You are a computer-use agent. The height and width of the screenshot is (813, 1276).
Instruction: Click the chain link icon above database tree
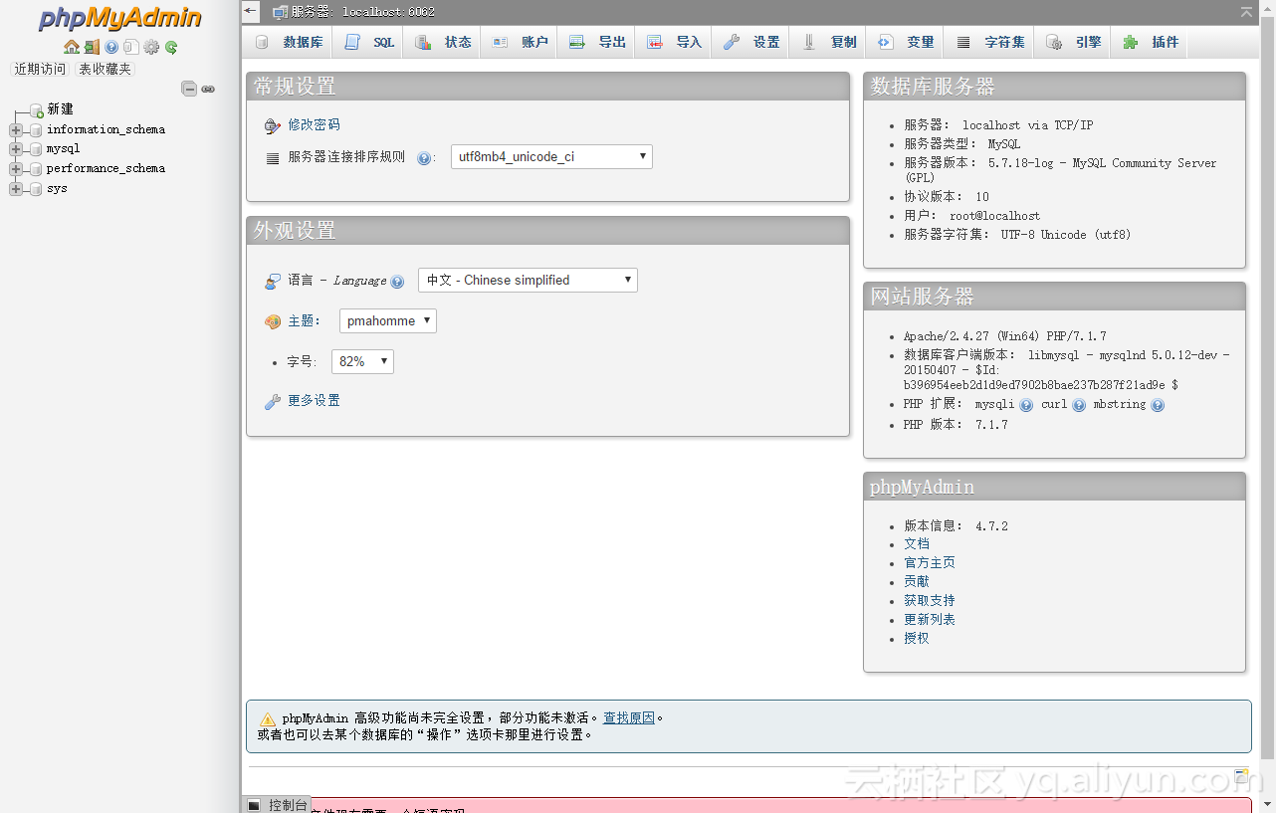point(208,89)
